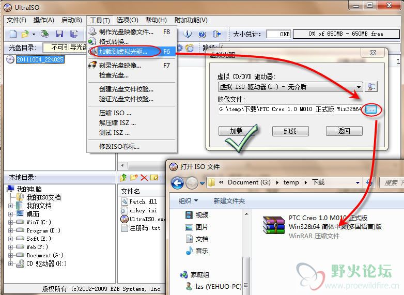Select 我的ISO文档 in local tree

click(x=44, y=197)
